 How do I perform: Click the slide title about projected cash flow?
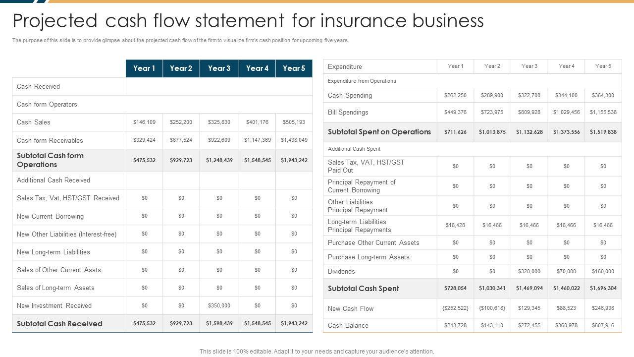248,21
